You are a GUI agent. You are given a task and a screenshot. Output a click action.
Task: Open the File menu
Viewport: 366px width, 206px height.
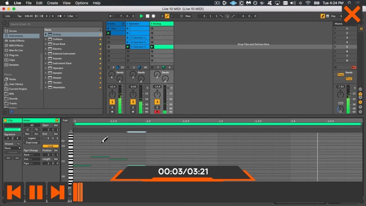[x=29, y=3]
